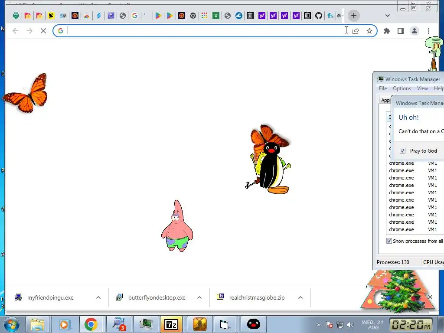Launch Windows Media Player from taskbar
Screen dimensions: 444x333
tap(64, 324)
